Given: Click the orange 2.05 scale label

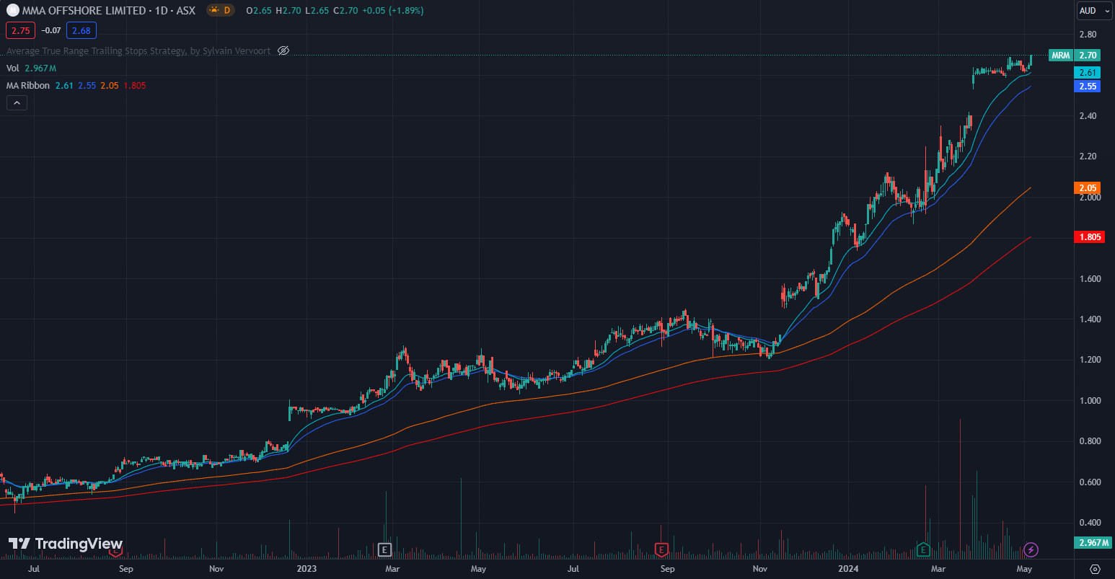Looking at the screenshot, I should point(1088,188).
